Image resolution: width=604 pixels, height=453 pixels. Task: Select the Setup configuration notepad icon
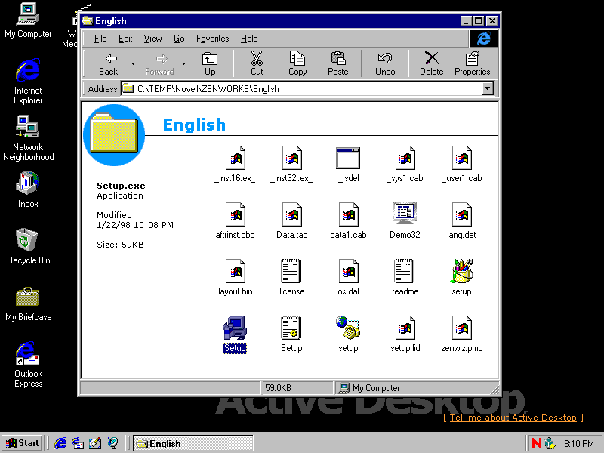pyautogui.click(x=291, y=328)
